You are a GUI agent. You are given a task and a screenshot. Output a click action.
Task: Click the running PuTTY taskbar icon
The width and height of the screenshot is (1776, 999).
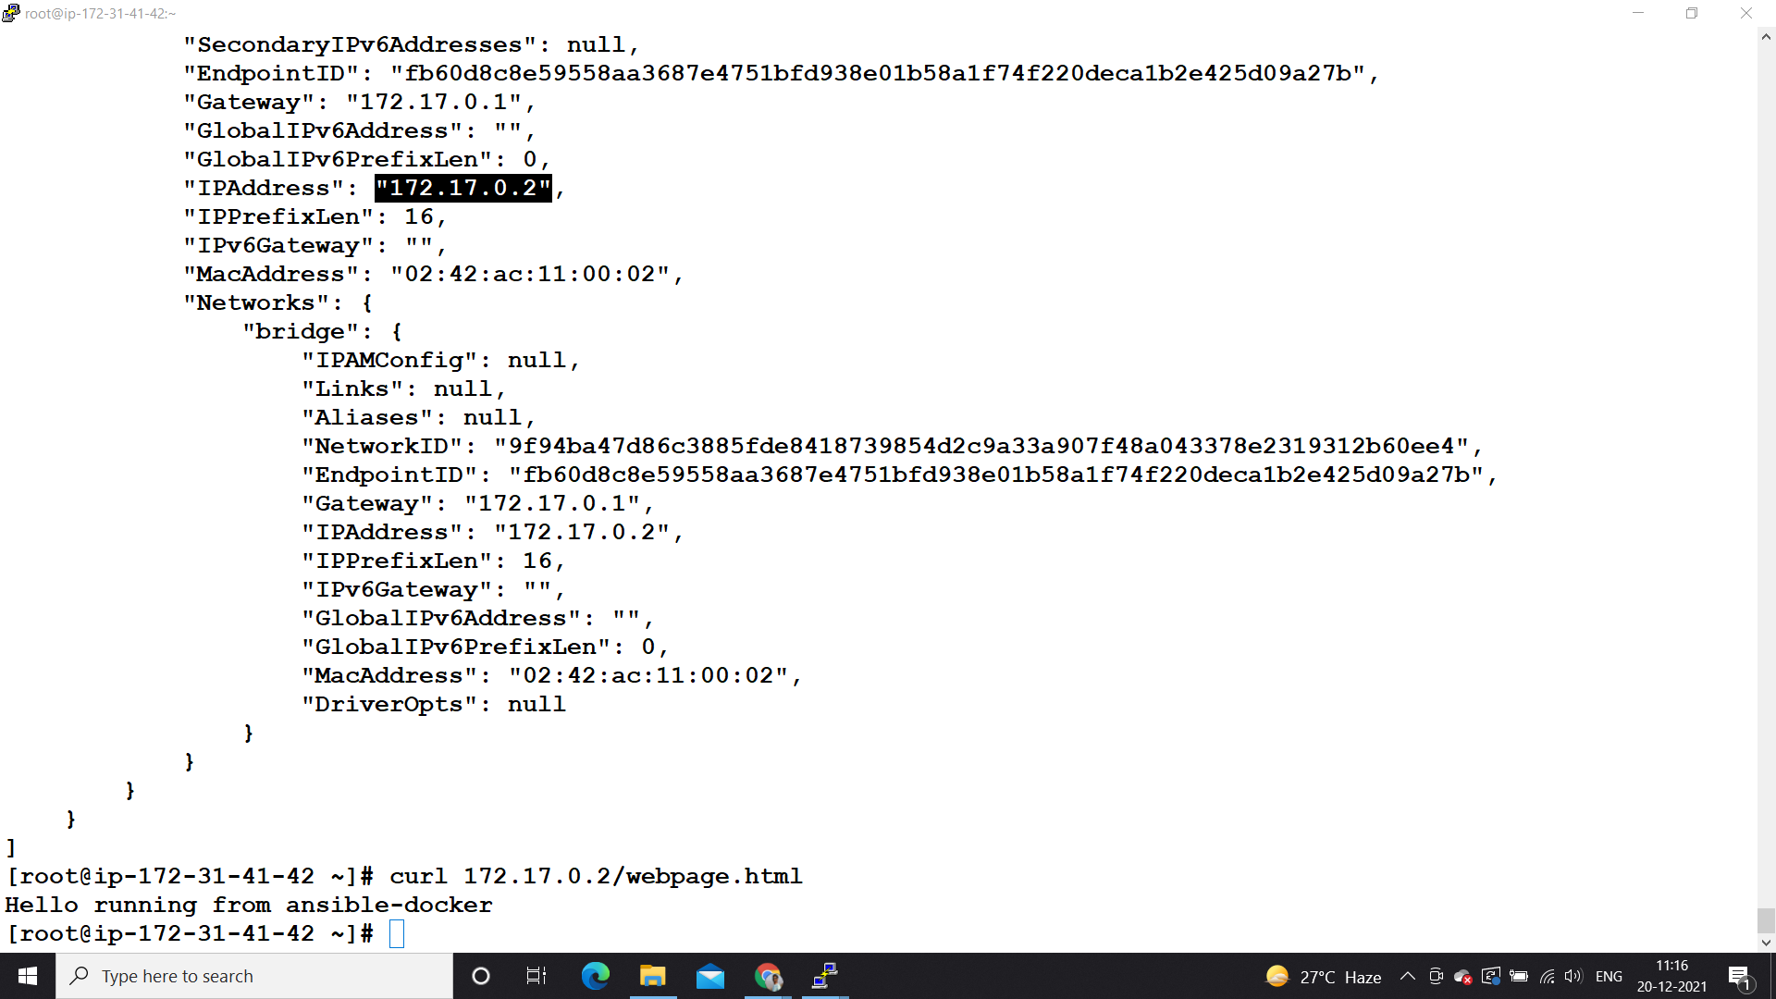pyautogui.click(x=823, y=976)
